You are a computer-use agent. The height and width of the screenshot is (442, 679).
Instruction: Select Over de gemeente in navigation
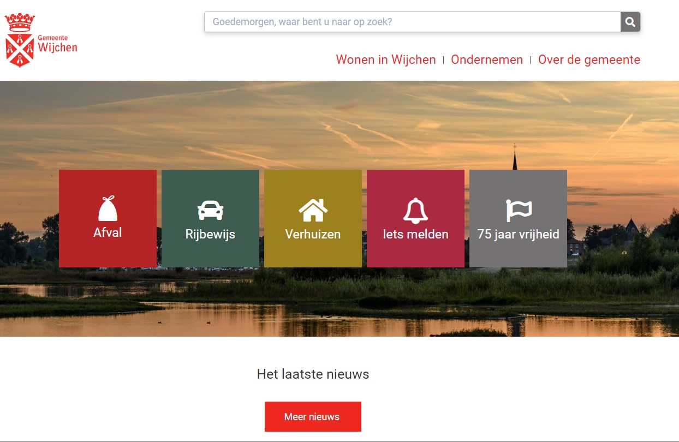(589, 59)
